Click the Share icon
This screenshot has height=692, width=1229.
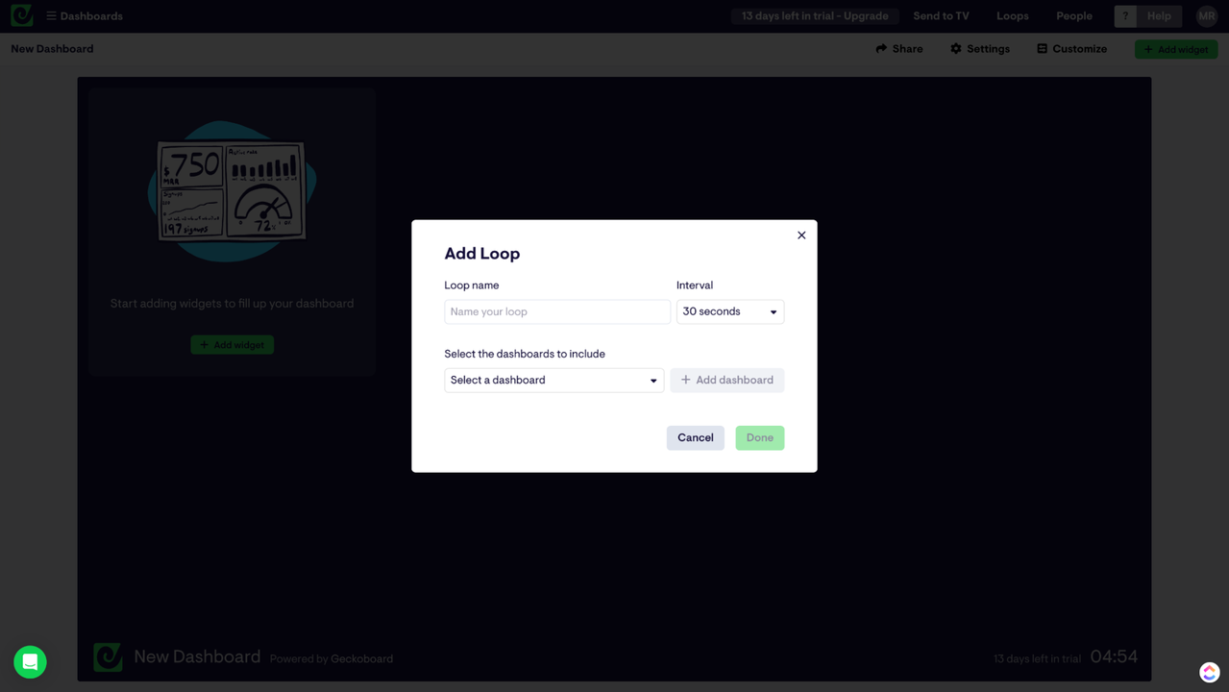880,48
